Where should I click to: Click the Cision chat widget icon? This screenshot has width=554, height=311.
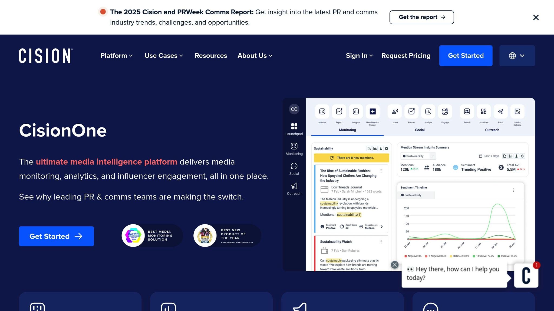click(x=526, y=276)
